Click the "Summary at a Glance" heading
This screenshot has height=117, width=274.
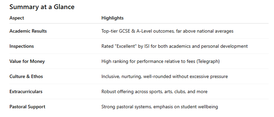click(42, 7)
